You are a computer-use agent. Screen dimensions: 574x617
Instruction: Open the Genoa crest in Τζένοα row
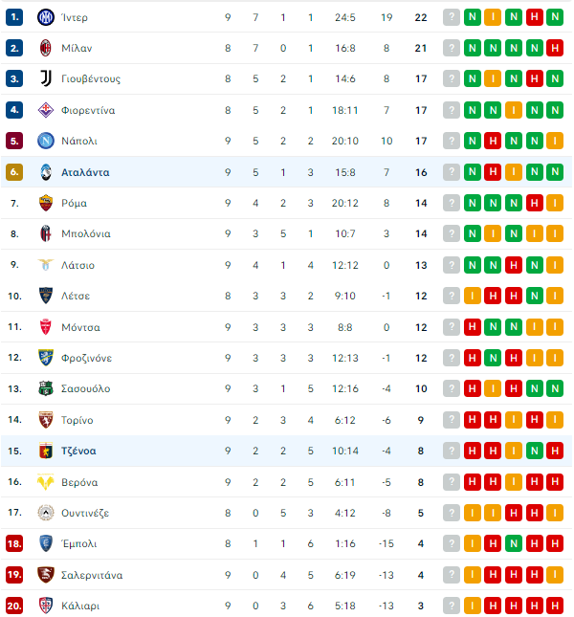pos(46,451)
